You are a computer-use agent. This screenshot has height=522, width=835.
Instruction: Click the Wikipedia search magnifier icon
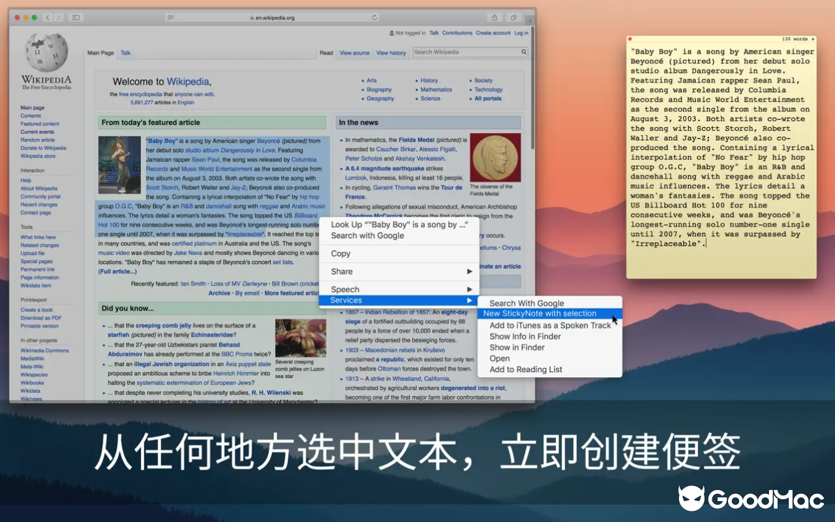click(x=523, y=52)
